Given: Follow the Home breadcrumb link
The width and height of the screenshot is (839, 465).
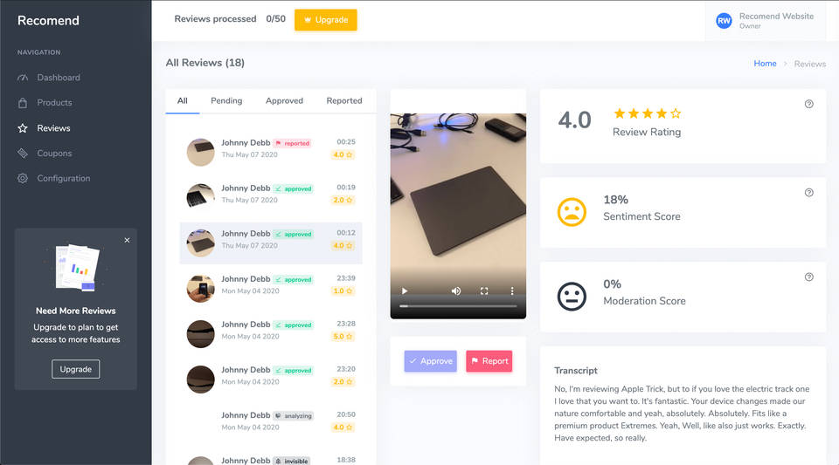Looking at the screenshot, I should coord(765,64).
